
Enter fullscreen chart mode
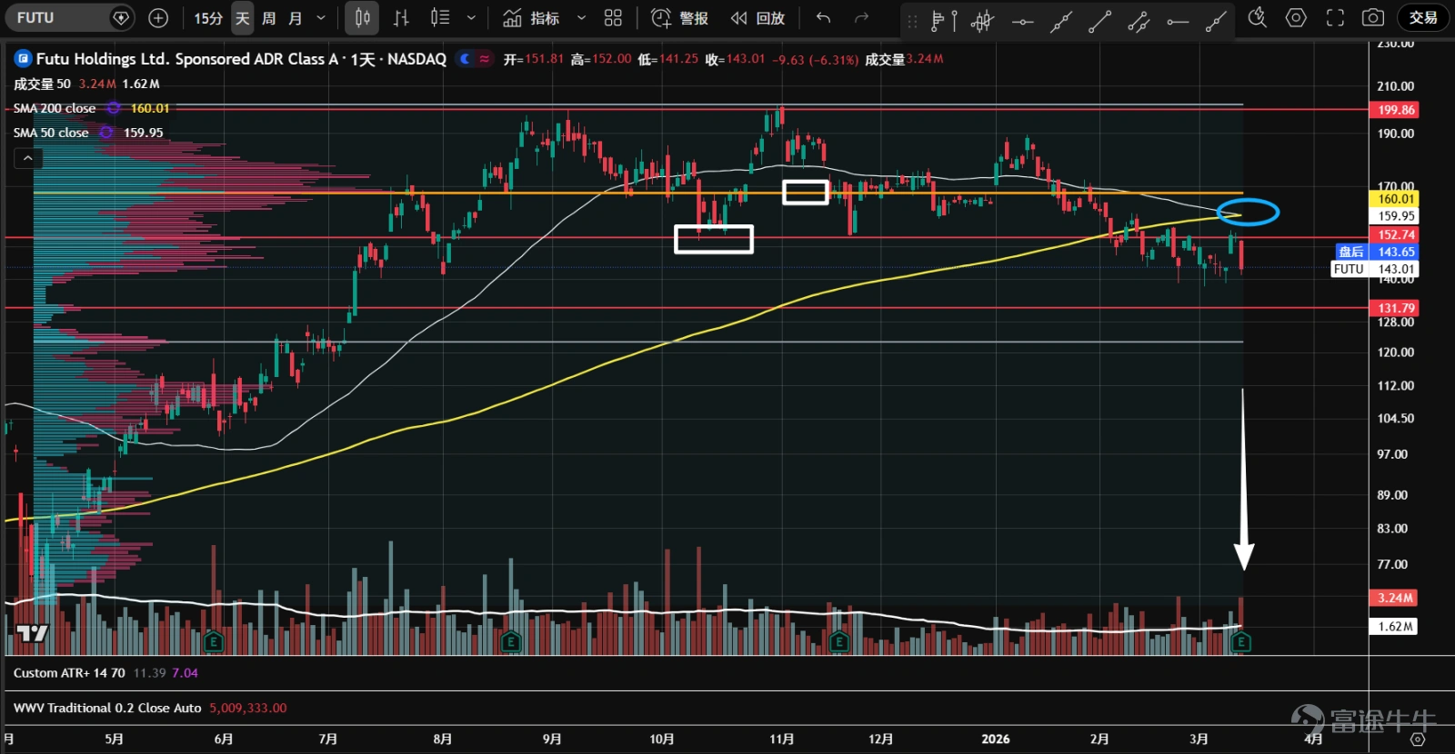point(1335,17)
